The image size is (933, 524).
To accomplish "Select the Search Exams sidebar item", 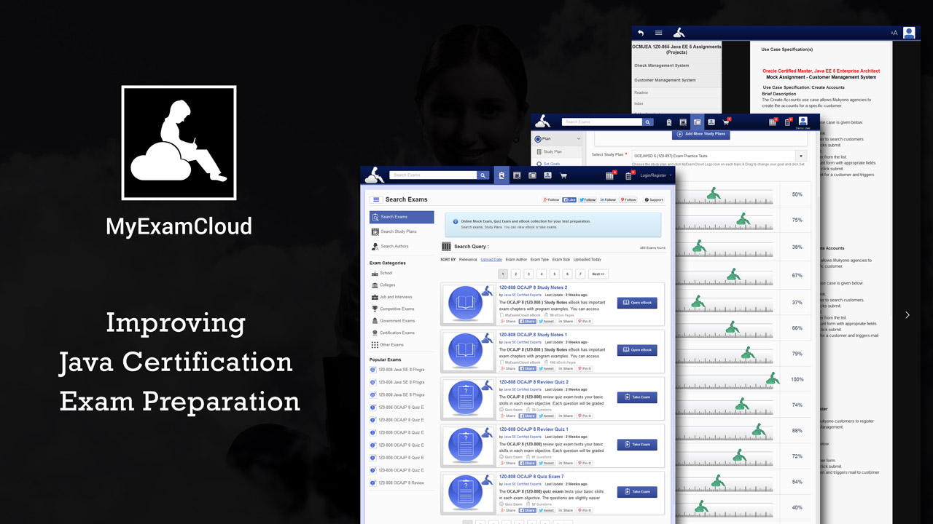I will tap(402, 217).
